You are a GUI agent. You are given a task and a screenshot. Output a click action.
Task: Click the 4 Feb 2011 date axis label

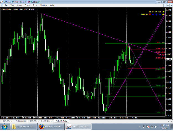tap(134, 118)
